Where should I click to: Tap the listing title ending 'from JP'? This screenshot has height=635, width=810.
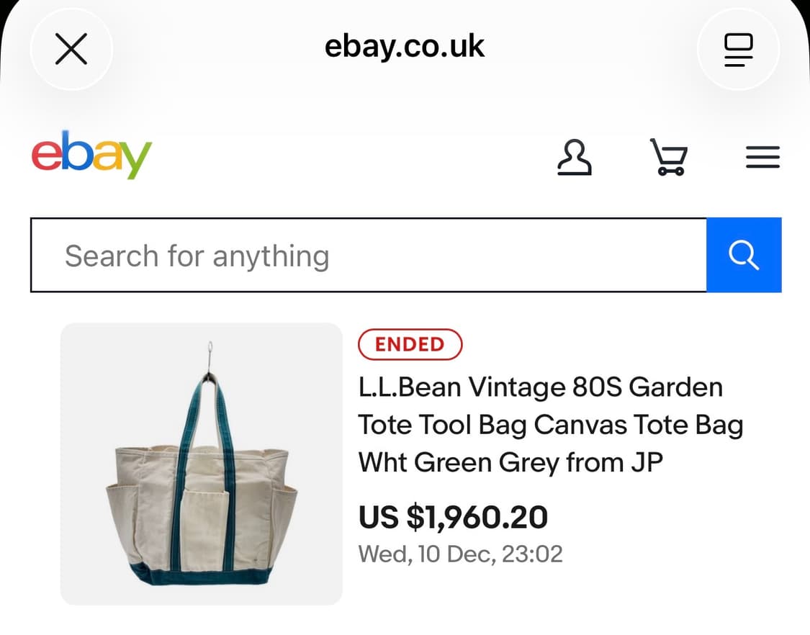(x=551, y=424)
